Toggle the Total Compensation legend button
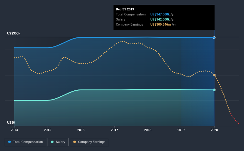244x151 pixels. [26, 142]
